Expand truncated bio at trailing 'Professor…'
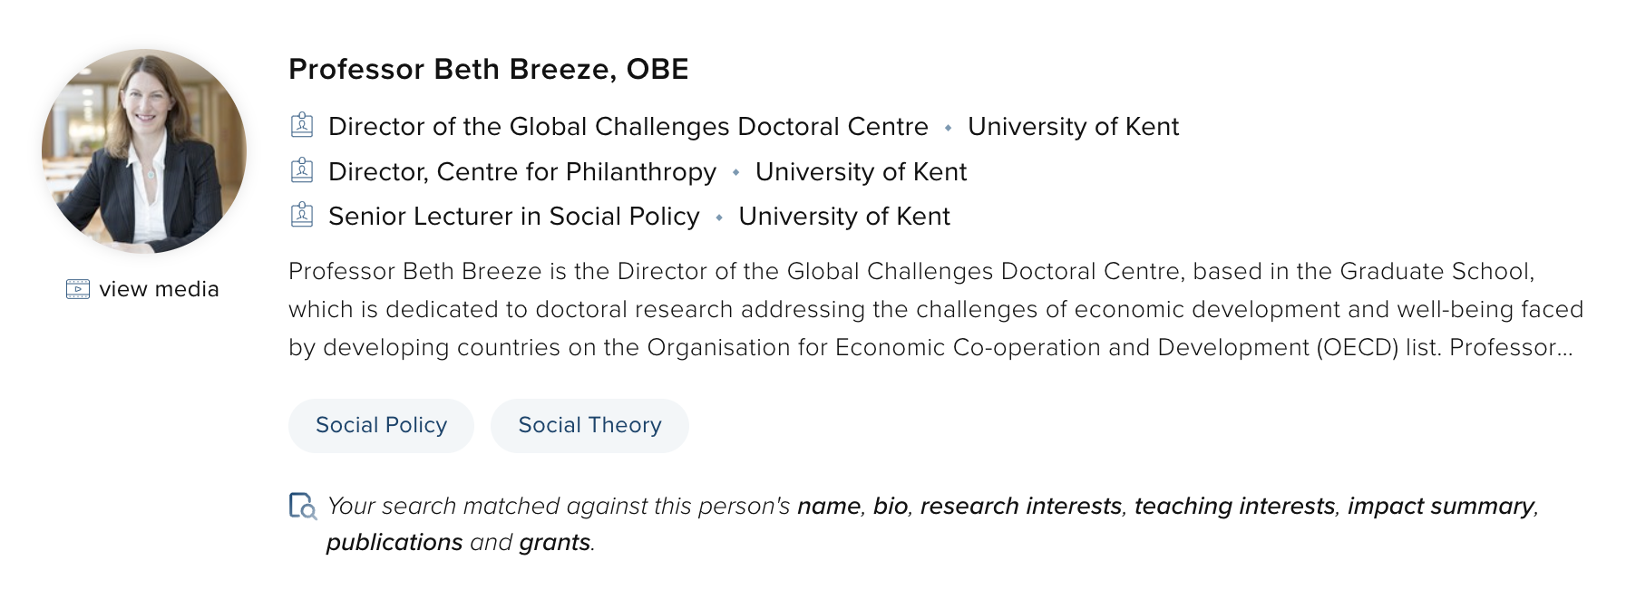 pyautogui.click(x=1511, y=347)
